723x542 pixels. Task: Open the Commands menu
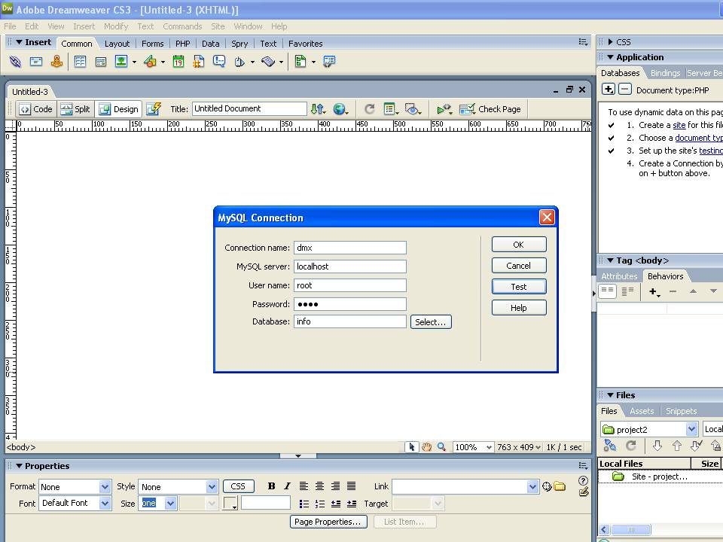(x=182, y=26)
